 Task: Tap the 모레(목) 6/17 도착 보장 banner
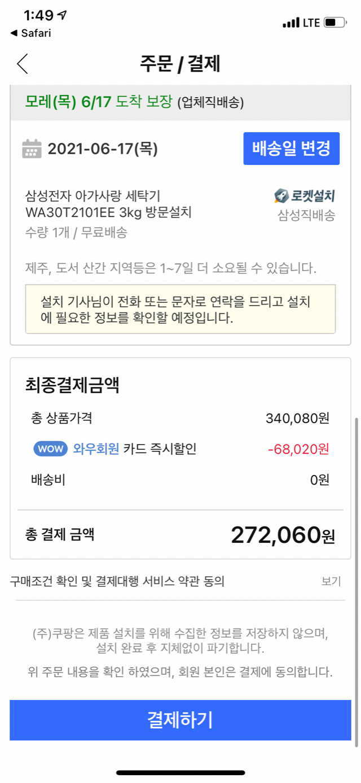[134, 102]
